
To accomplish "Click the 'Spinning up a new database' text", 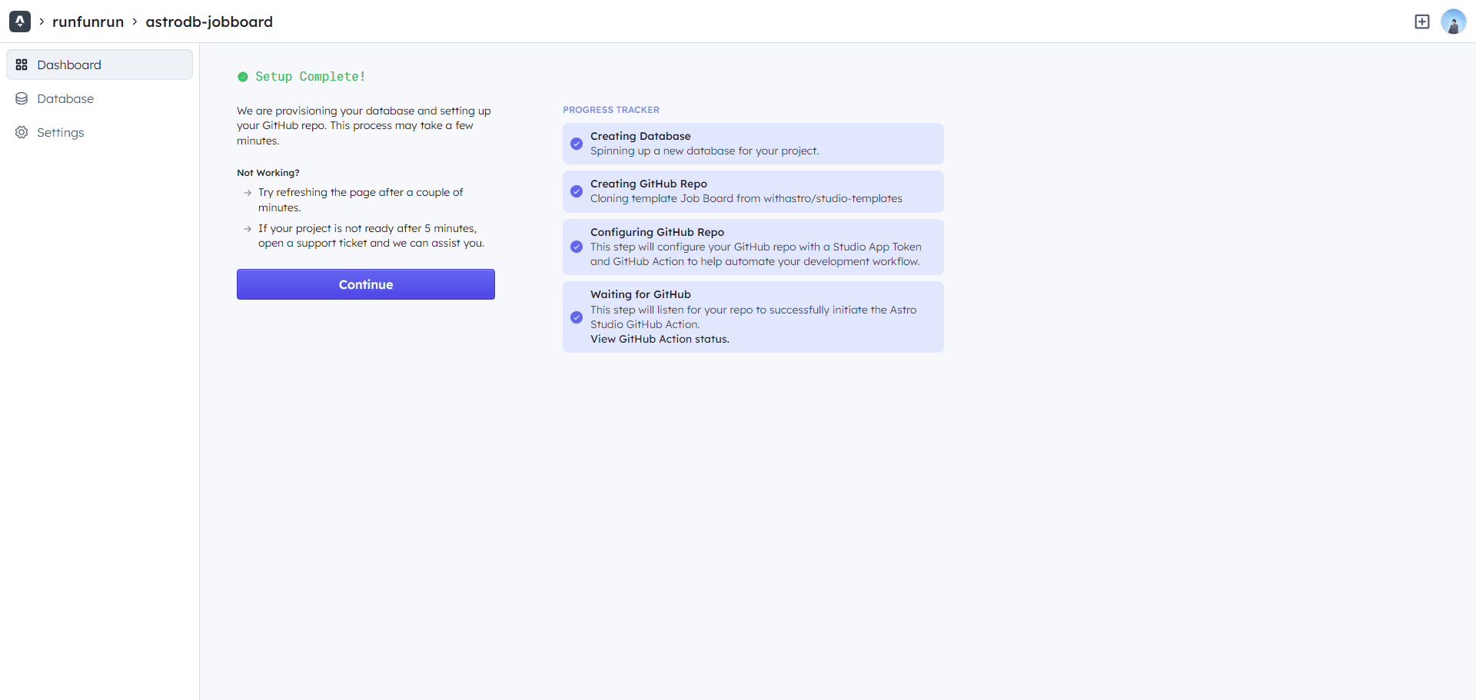I will pyautogui.click(x=705, y=151).
